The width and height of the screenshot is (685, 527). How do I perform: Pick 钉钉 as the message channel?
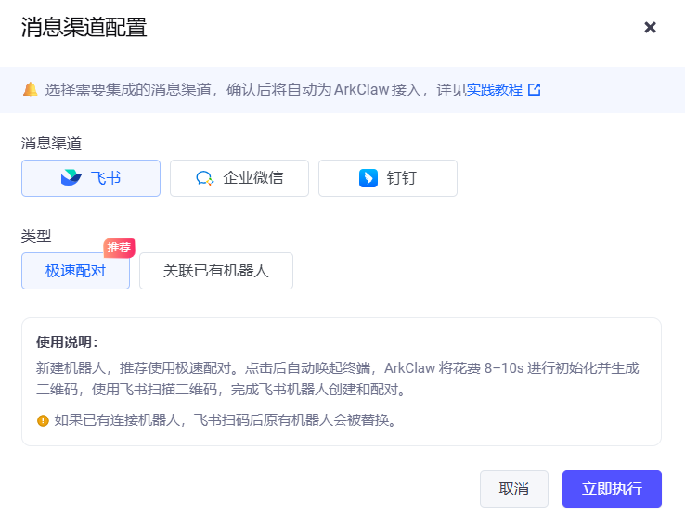401,178
